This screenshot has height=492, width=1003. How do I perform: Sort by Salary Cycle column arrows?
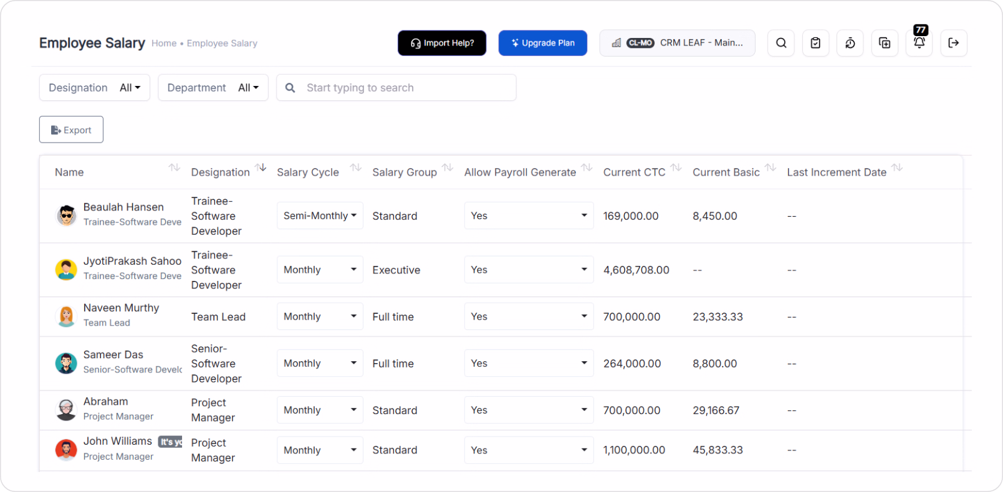click(x=356, y=168)
